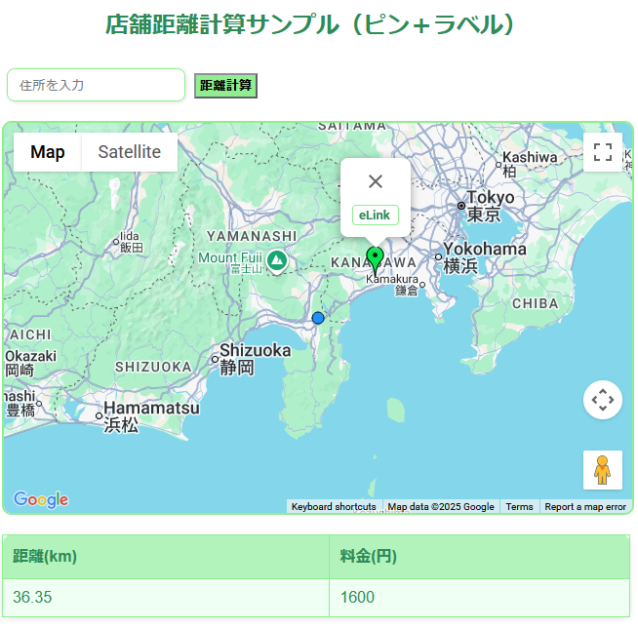Click the address input field
Screen dimensions: 638x628
96,85
